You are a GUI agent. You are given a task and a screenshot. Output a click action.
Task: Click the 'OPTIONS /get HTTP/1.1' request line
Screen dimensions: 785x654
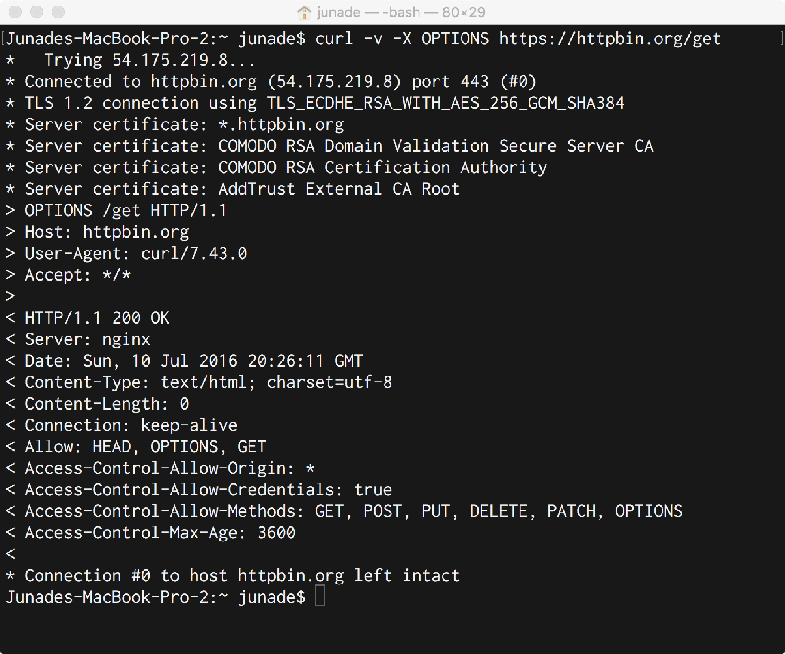126,211
